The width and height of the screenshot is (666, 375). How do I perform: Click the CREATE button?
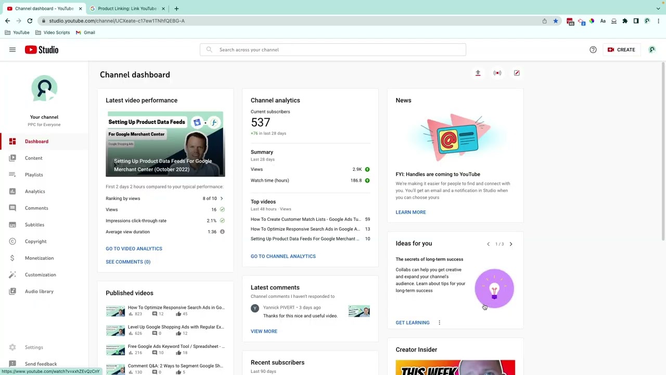(x=621, y=49)
